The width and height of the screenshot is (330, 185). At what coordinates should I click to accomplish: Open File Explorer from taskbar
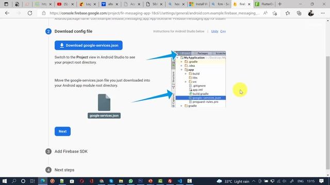point(121,181)
